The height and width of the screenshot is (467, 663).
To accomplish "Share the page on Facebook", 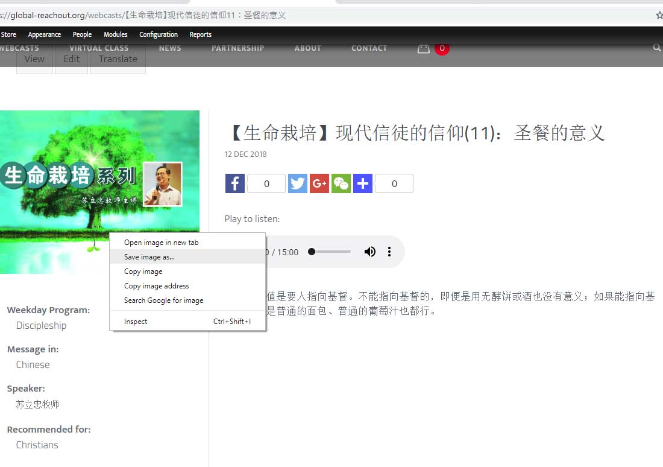I will [x=234, y=183].
